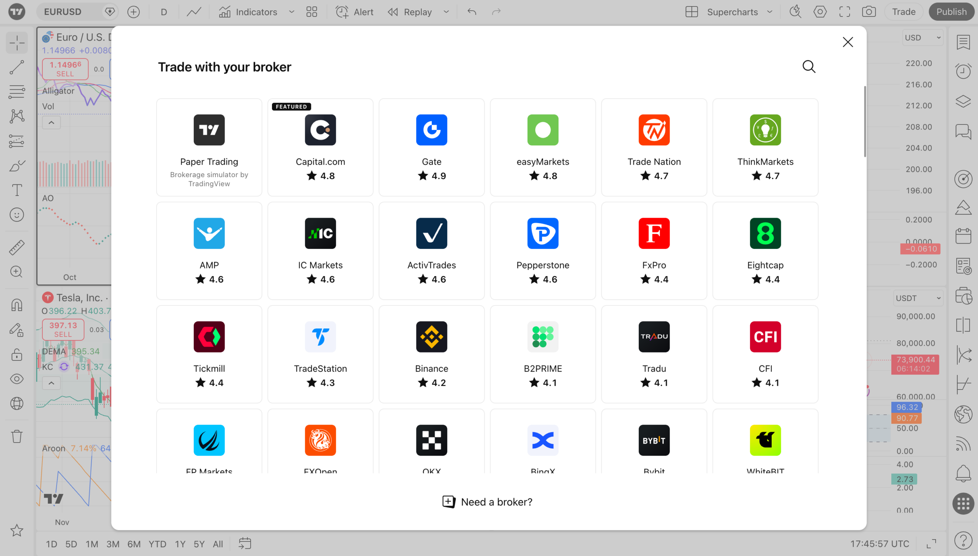Toggle hide all drawings eye icon
This screenshot has height=556, width=978.
point(17,379)
